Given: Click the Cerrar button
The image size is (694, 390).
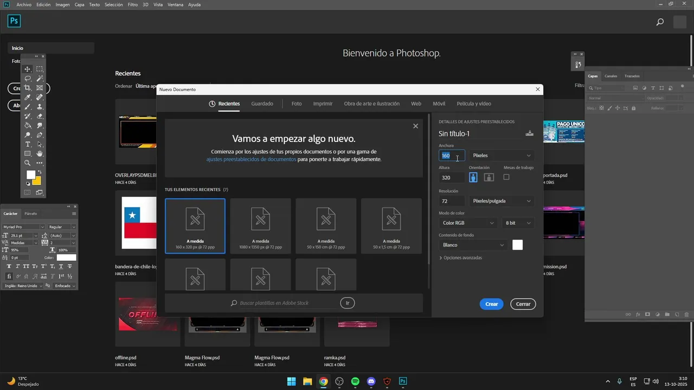Looking at the screenshot, I should [x=523, y=304].
